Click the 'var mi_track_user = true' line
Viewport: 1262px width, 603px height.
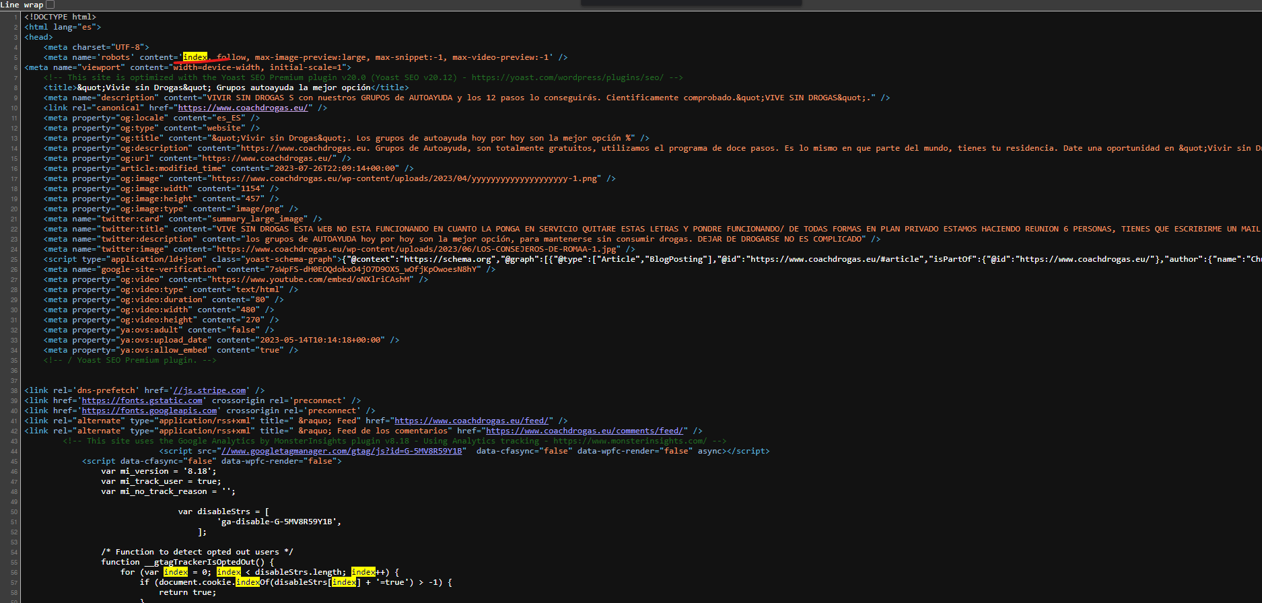(161, 481)
